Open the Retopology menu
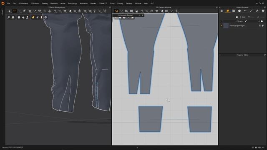 [x=73, y=3]
